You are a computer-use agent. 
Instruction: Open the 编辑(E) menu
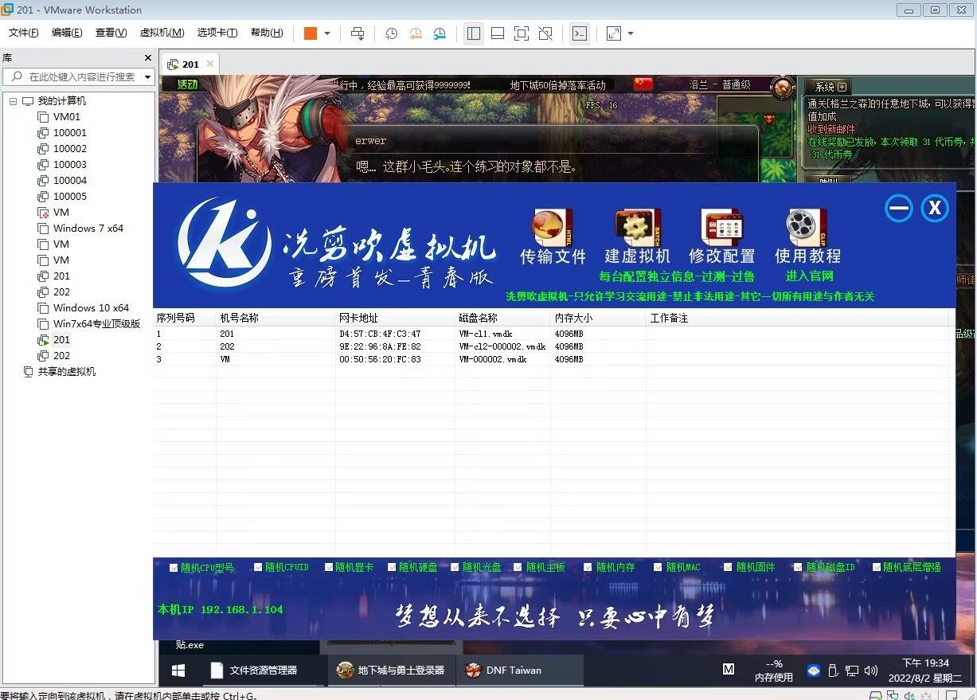tap(67, 33)
